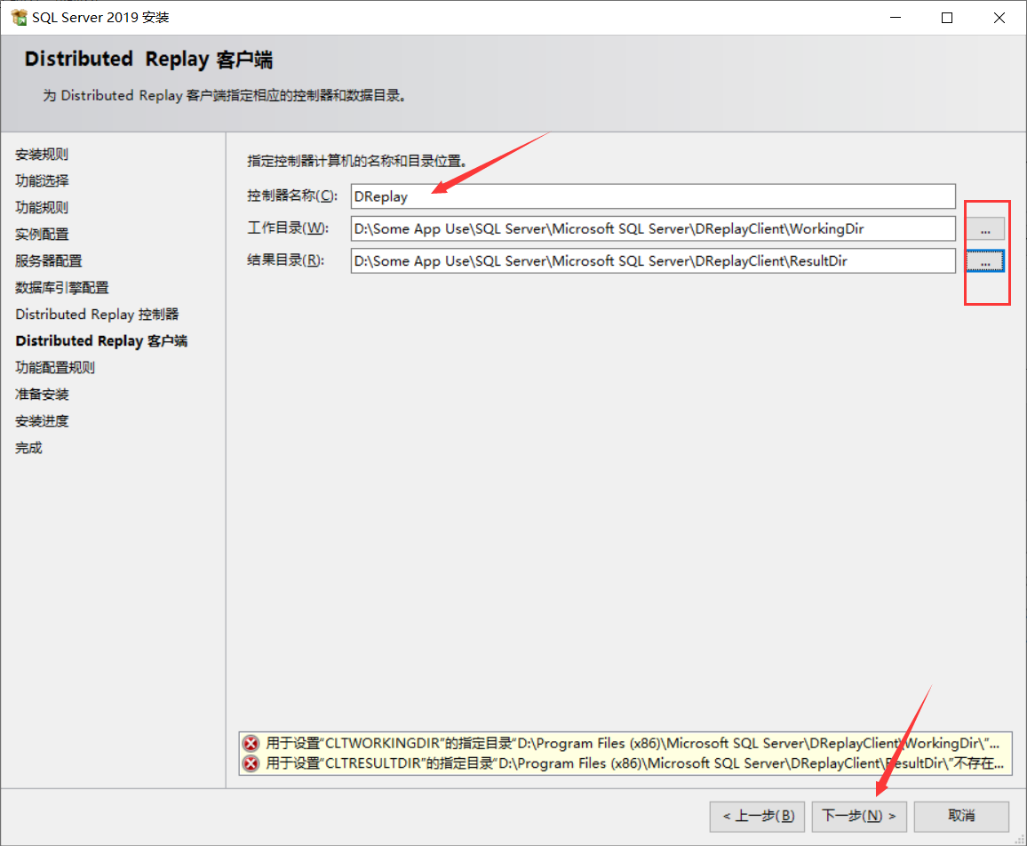Browse for the 工作目录 working directory

985,228
